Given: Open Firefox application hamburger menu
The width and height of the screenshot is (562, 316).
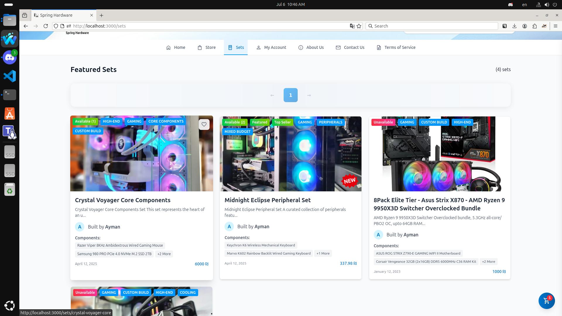Looking at the screenshot, I should (x=556, y=26).
